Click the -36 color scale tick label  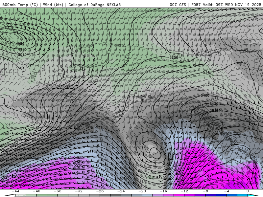pyautogui.click(x=58, y=191)
